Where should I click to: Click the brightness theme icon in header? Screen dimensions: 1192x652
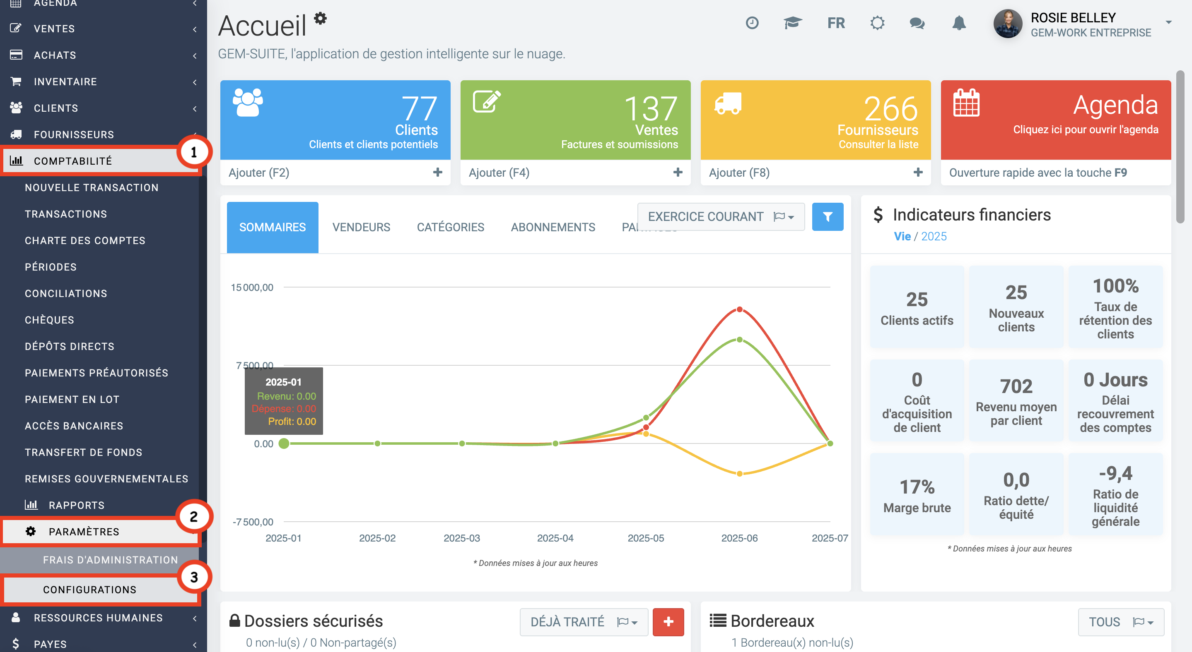(x=877, y=23)
